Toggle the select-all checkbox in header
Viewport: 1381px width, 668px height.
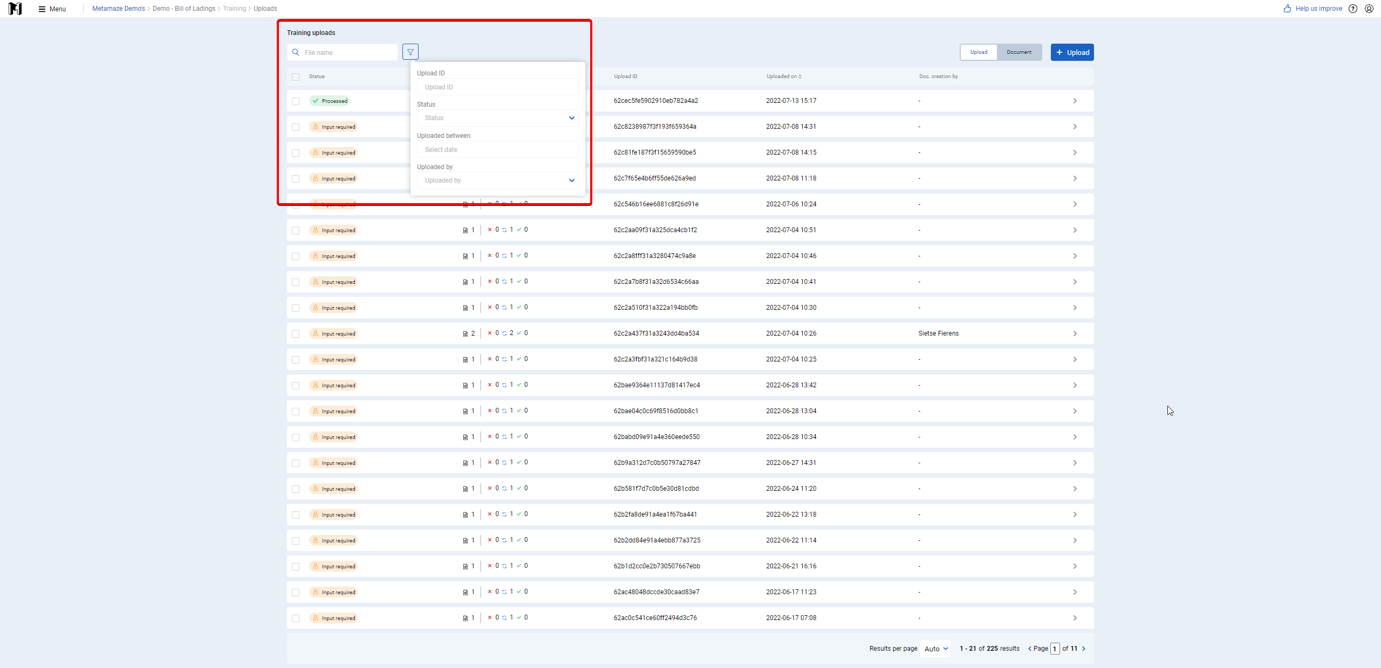pos(296,77)
